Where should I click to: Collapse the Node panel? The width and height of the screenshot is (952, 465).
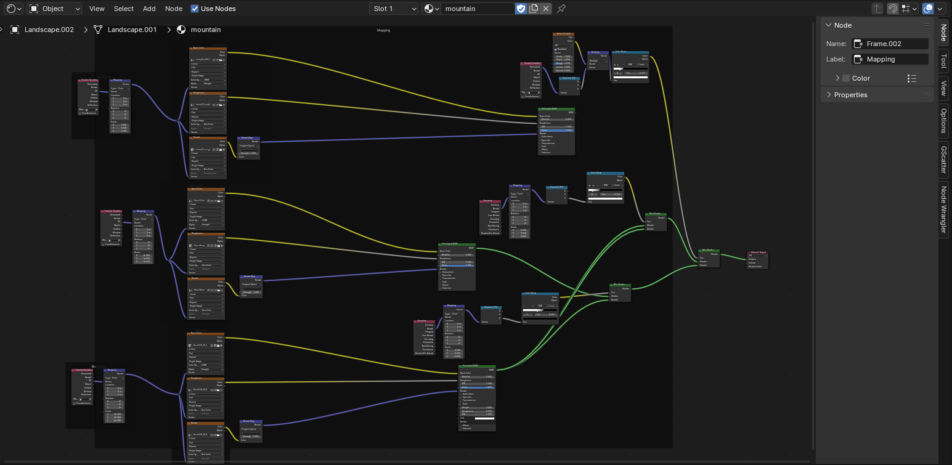coord(828,25)
